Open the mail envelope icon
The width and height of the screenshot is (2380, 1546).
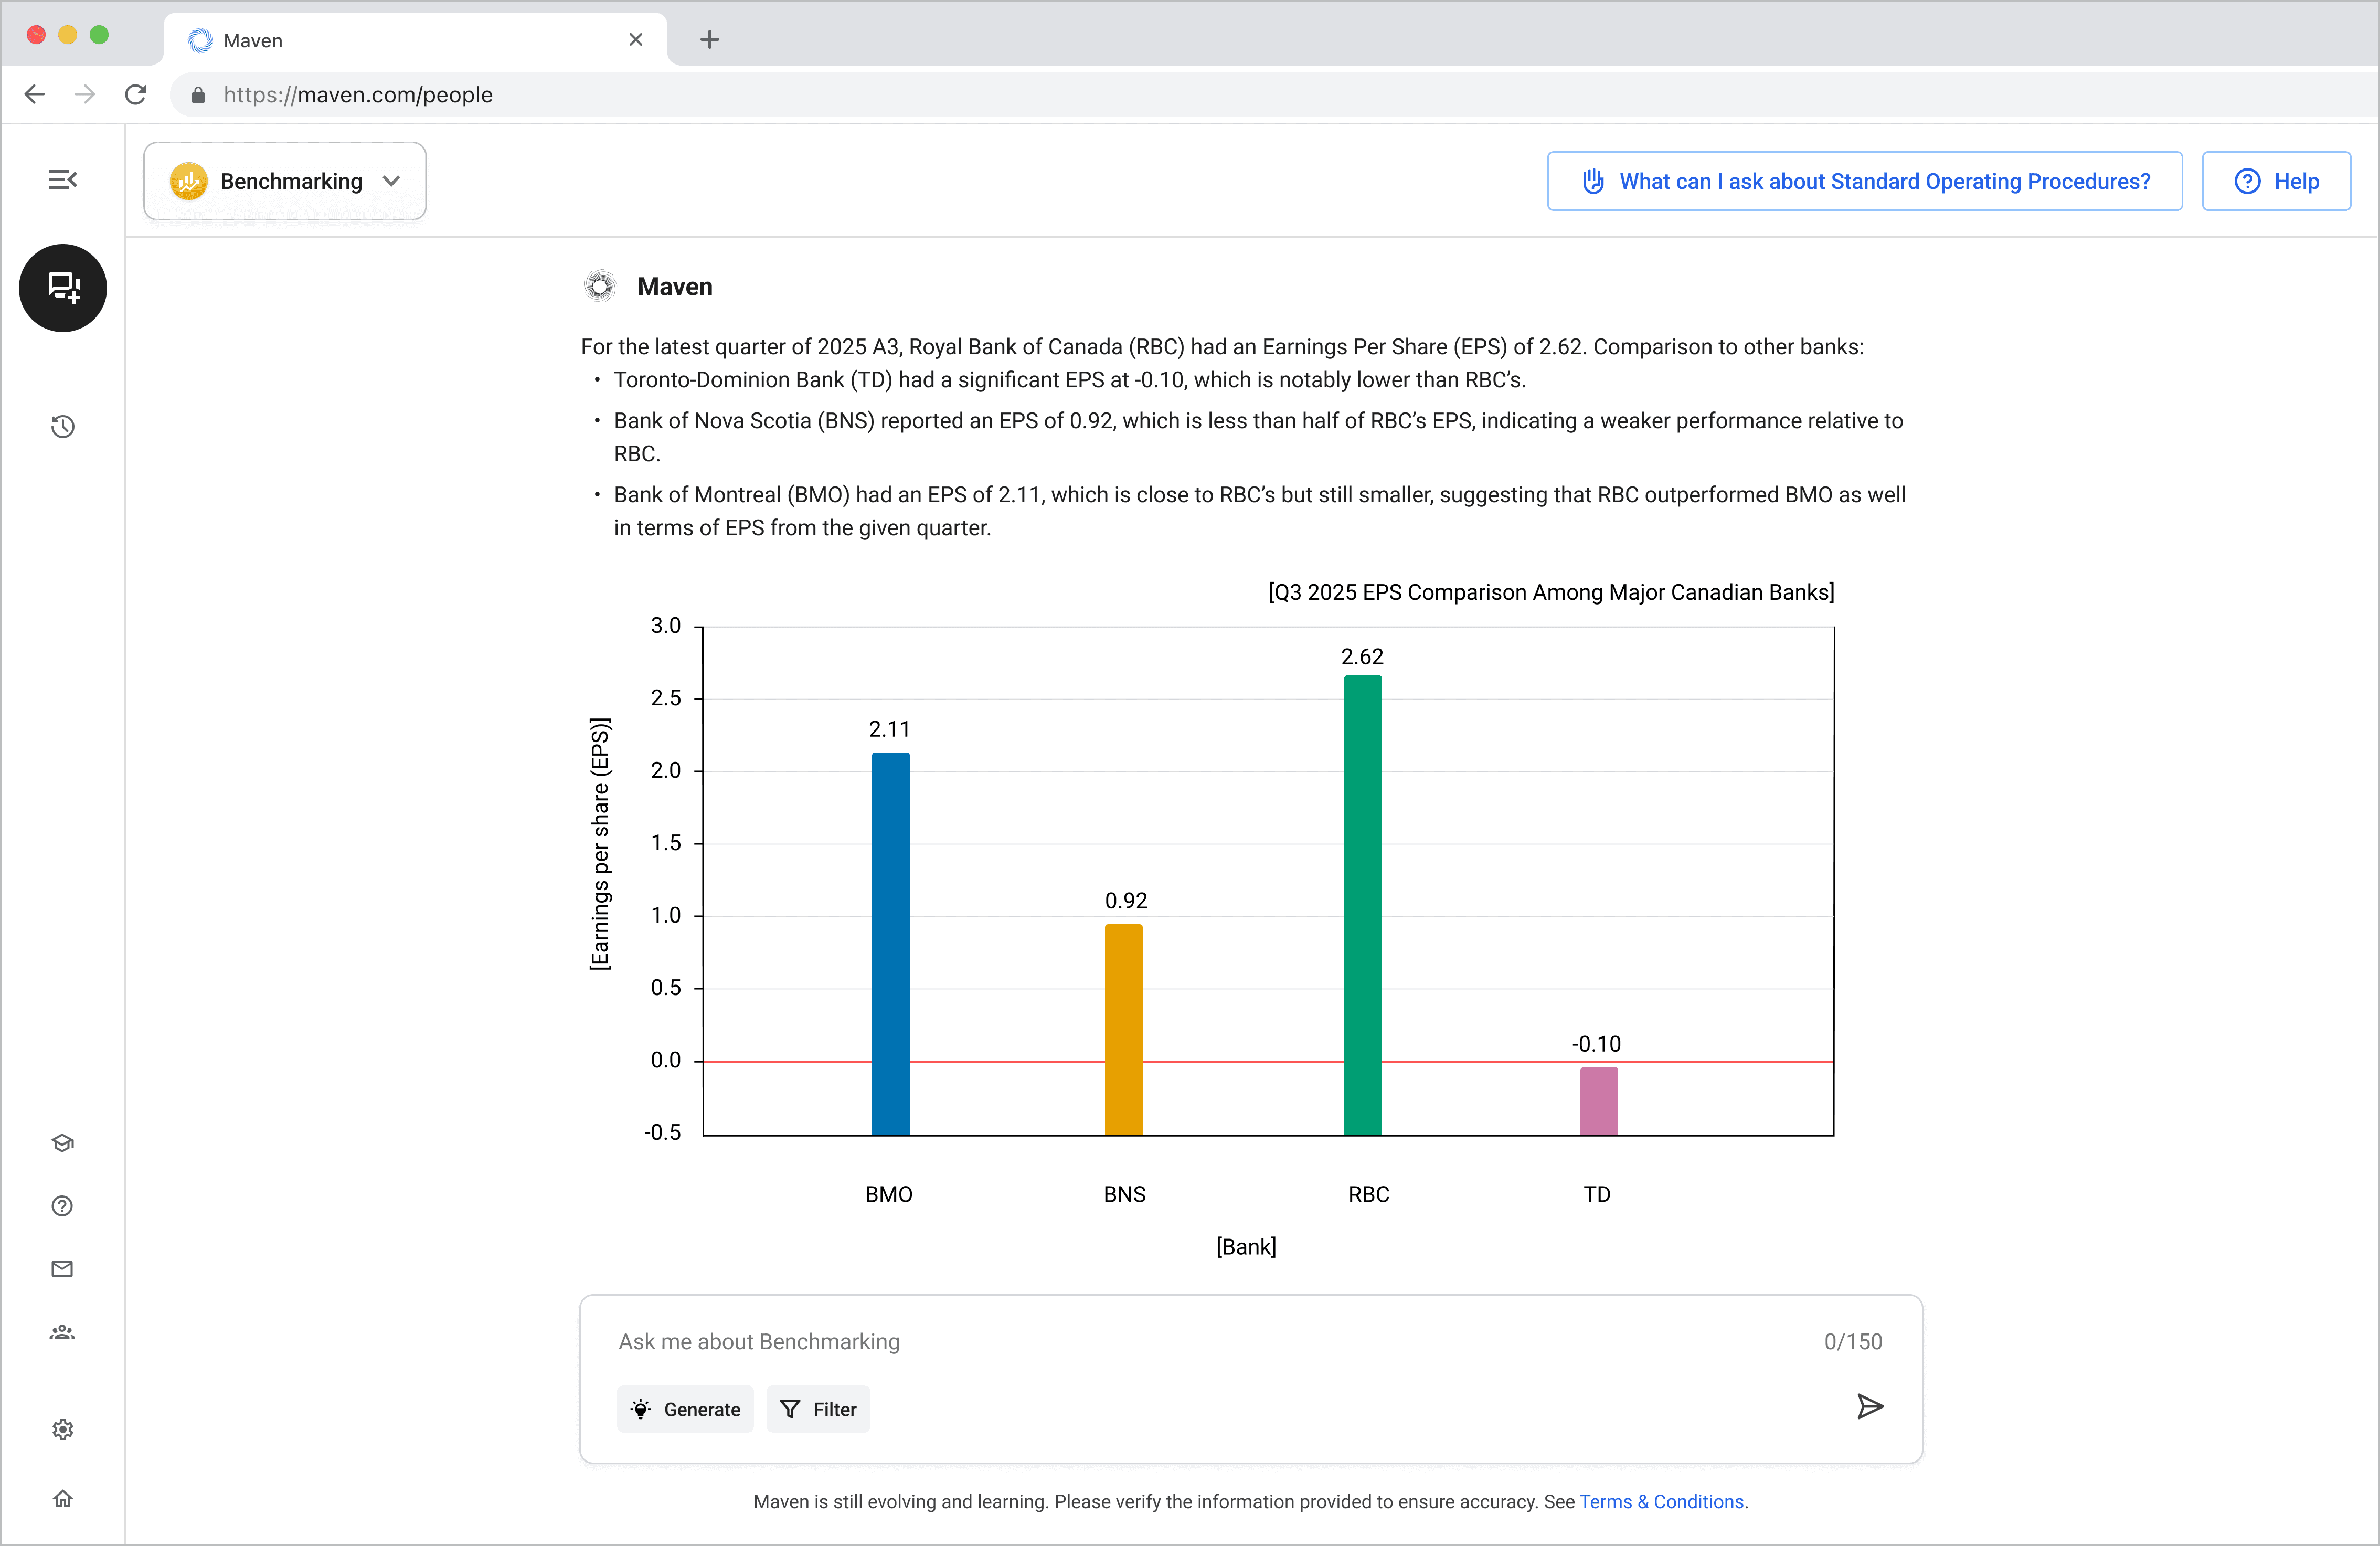click(x=63, y=1269)
